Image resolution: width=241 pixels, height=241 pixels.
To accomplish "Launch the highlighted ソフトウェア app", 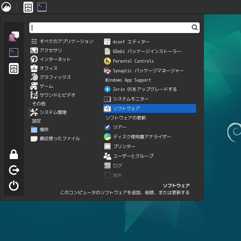I will (149, 108).
